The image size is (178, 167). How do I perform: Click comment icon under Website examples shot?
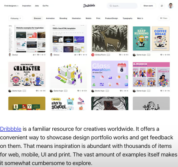point(34,55)
